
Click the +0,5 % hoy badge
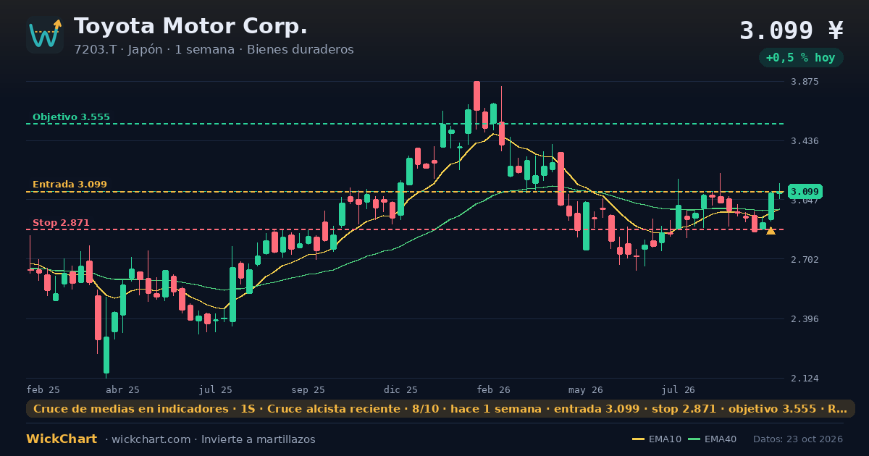coord(801,58)
